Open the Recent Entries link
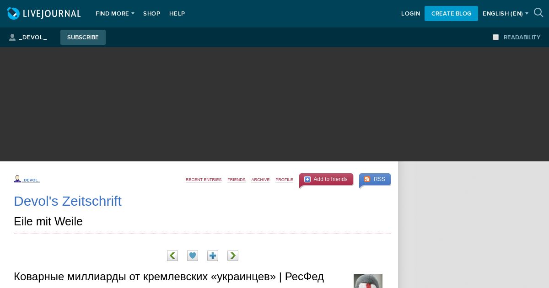Viewport: 549px width, 288px height. [204, 180]
